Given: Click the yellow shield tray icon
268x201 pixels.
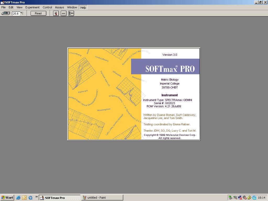Looking at the screenshot, I should 249,198.
